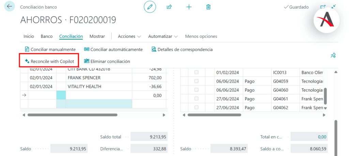Click the plus icon to create new
This screenshot has height=156, width=349.
(189, 7)
